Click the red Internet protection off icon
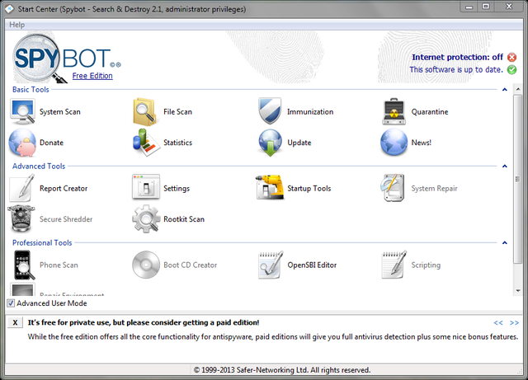This screenshot has width=528, height=380. point(511,57)
